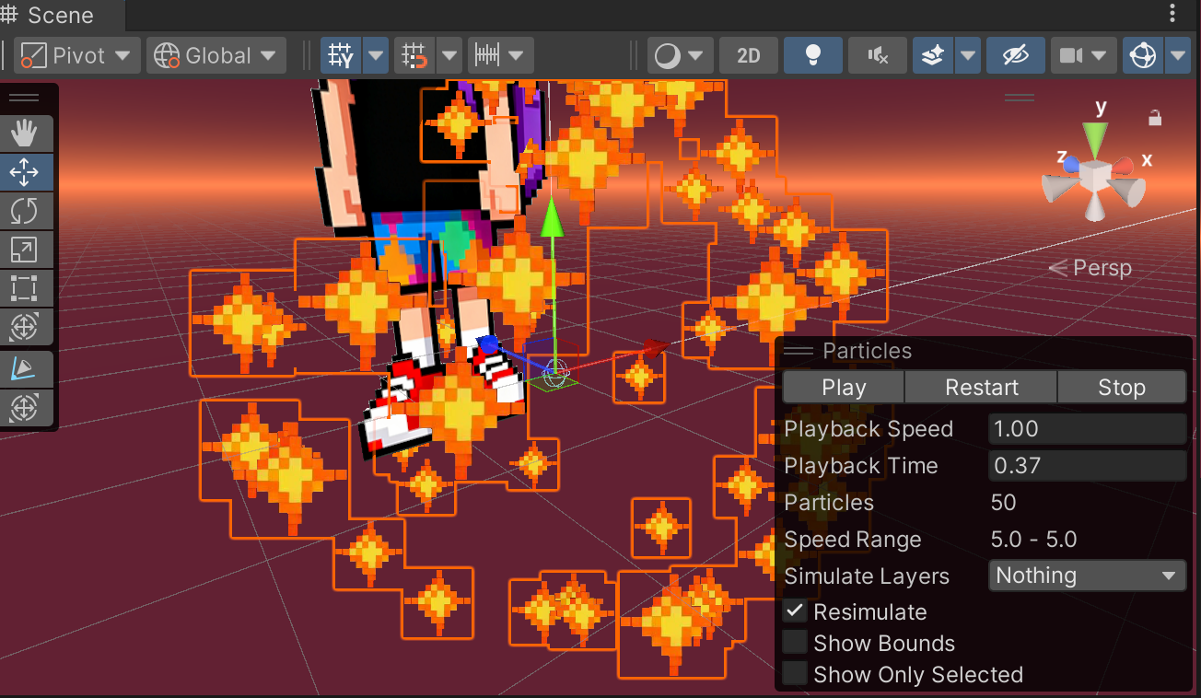Viewport: 1201px width, 698px height.
Task: Lock the scene view rotation padlock
Action: click(x=1155, y=118)
